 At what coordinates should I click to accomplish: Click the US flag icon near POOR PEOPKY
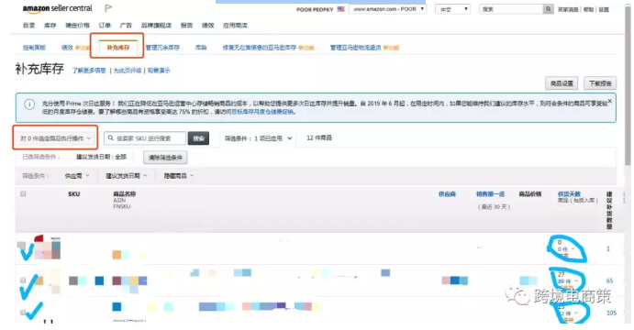click(341, 9)
